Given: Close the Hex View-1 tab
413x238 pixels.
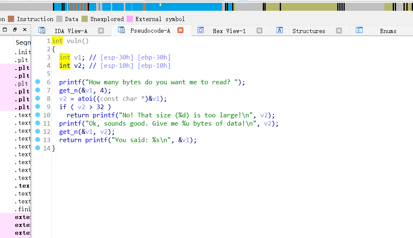Looking at the screenshot, I should 259,31.
